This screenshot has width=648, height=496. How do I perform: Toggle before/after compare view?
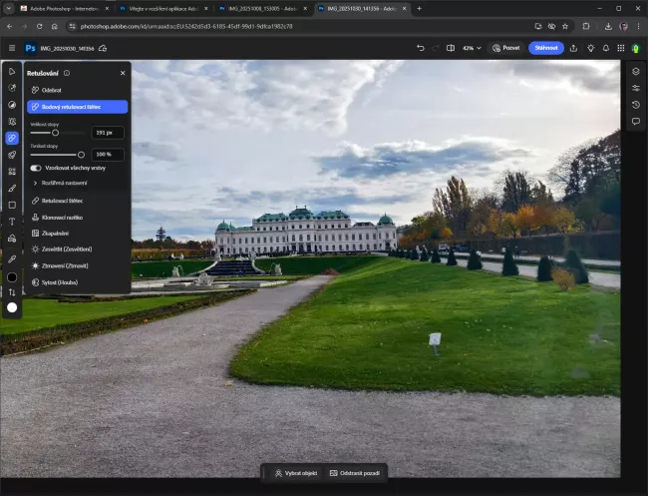(x=451, y=48)
